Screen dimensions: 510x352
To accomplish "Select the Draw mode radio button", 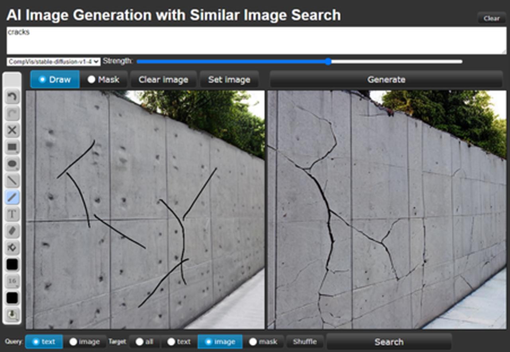I will pyautogui.click(x=55, y=79).
